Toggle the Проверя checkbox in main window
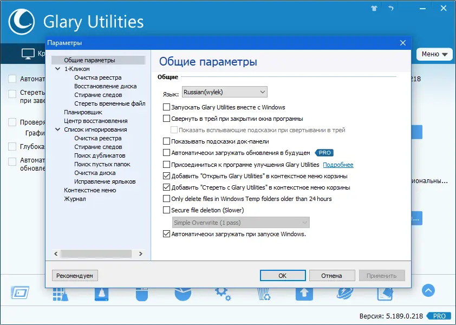 pos(12,122)
